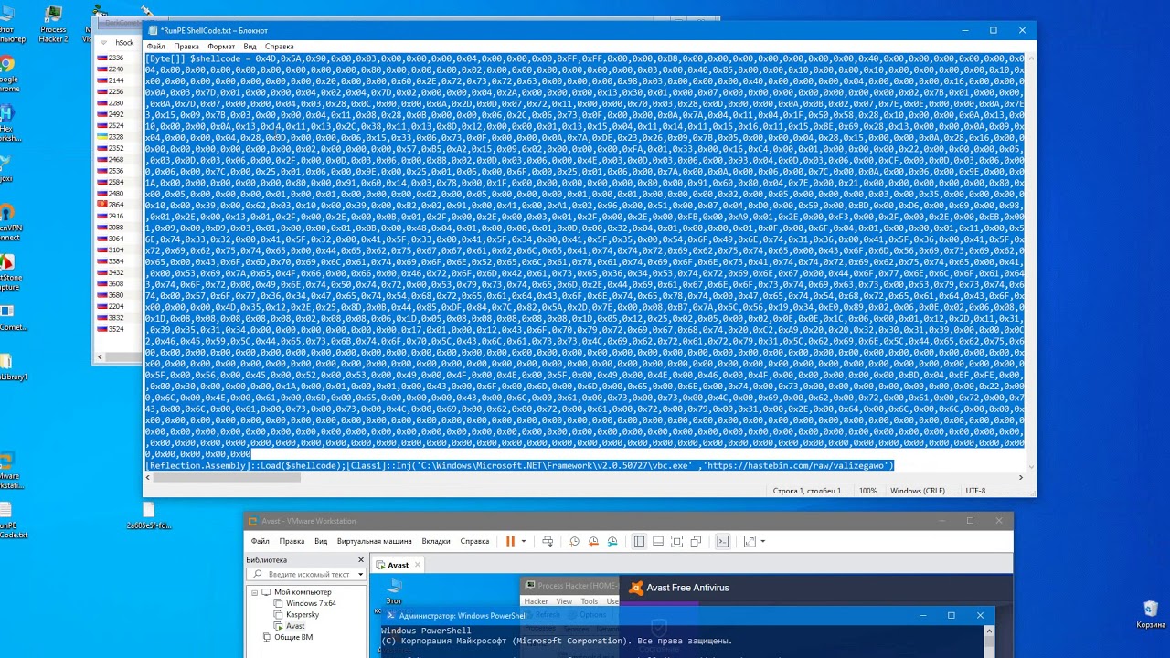Open the Вид menu in Notepad
Viewport: 1170px width, 658px height.
tap(250, 46)
